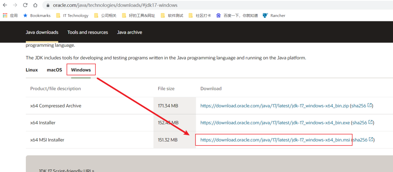Open the 公司相关 bookmark folder
The image size is (393, 172).
click(105, 16)
